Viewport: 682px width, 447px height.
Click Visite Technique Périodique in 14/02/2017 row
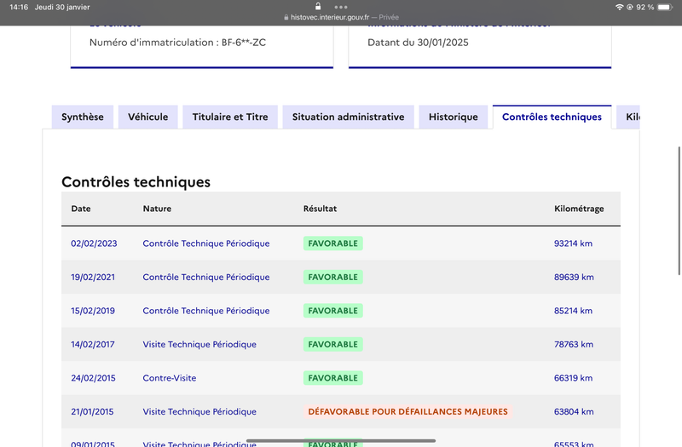tap(199, 345)
